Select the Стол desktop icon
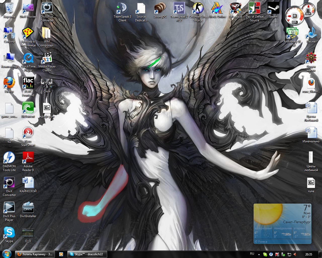Viewport: 322px width, 258px height. click(x=47, y=85)
